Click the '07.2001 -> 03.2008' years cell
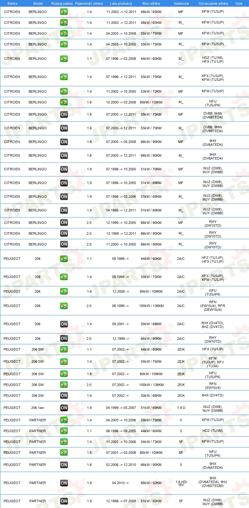Screen dimensions: 249x508 click(121, 453)
